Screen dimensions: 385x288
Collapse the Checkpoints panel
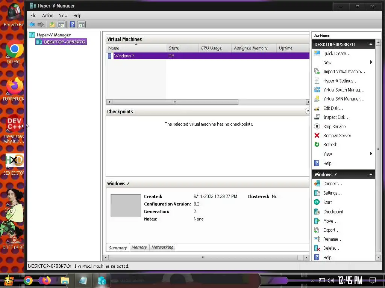tap(308, 111)
